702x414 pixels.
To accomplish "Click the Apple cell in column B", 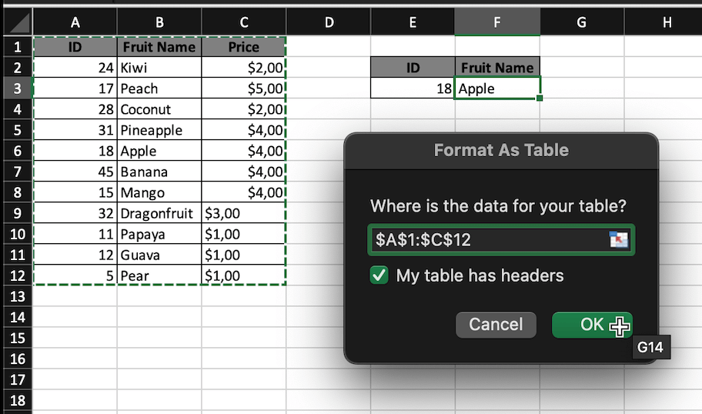I will (159, 151).
